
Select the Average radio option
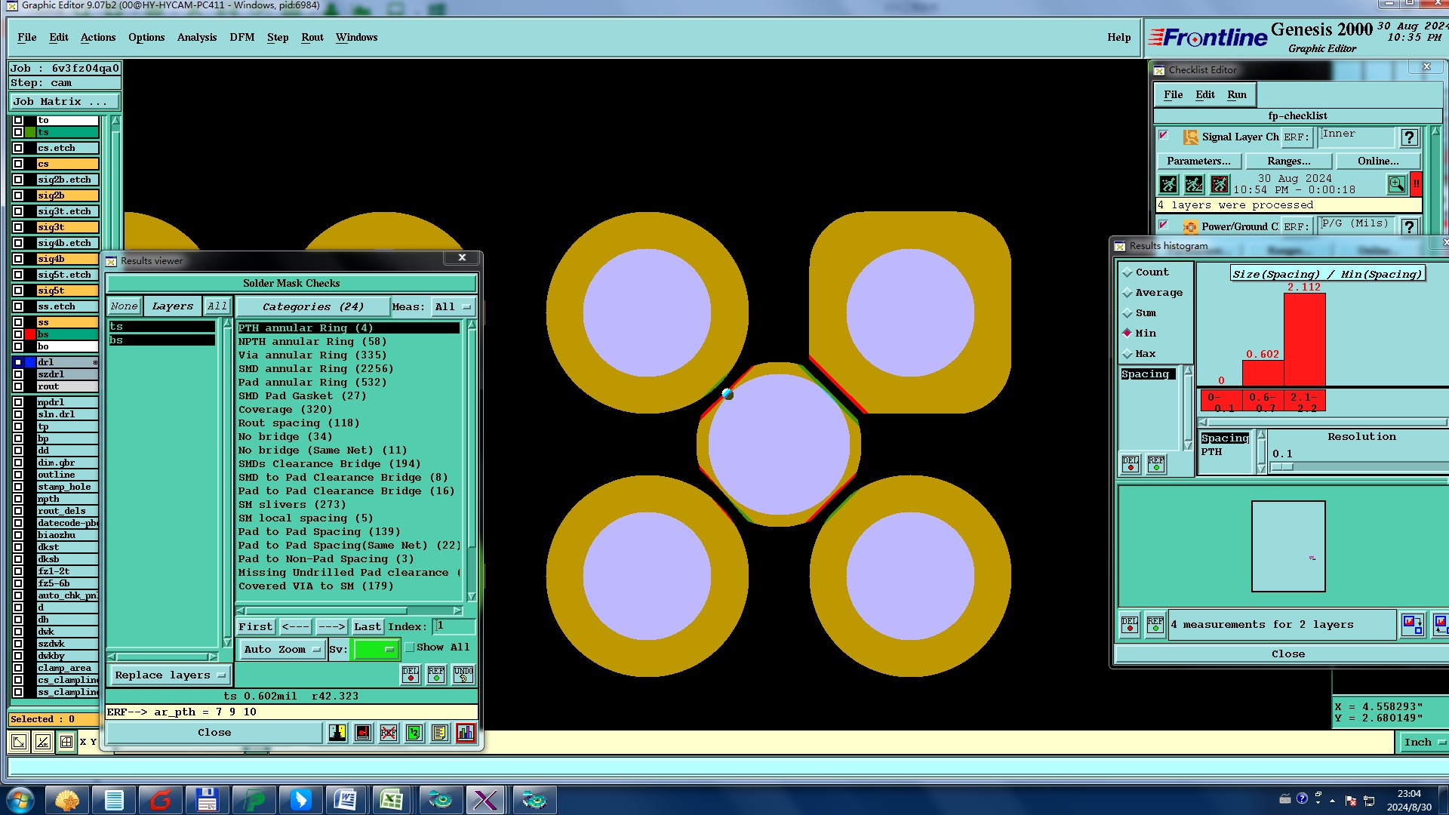click(1128, 293)
